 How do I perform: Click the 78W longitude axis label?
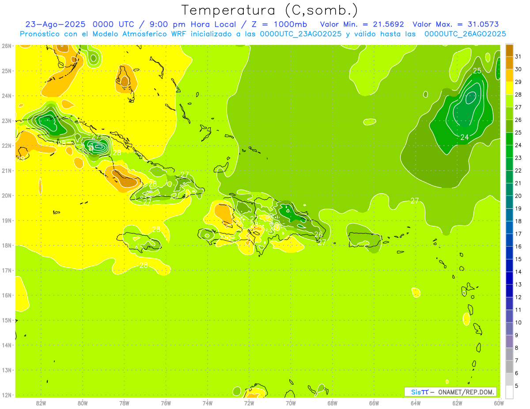click(x=124, y=402)
